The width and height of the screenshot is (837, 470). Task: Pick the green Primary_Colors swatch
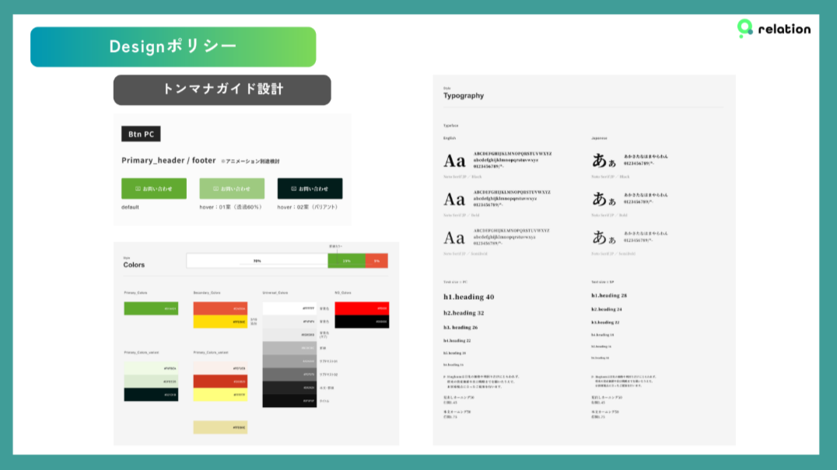point(151,308)
